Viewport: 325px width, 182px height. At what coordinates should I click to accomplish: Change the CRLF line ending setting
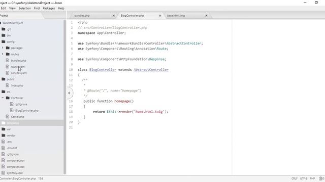[x=295, y=178]
